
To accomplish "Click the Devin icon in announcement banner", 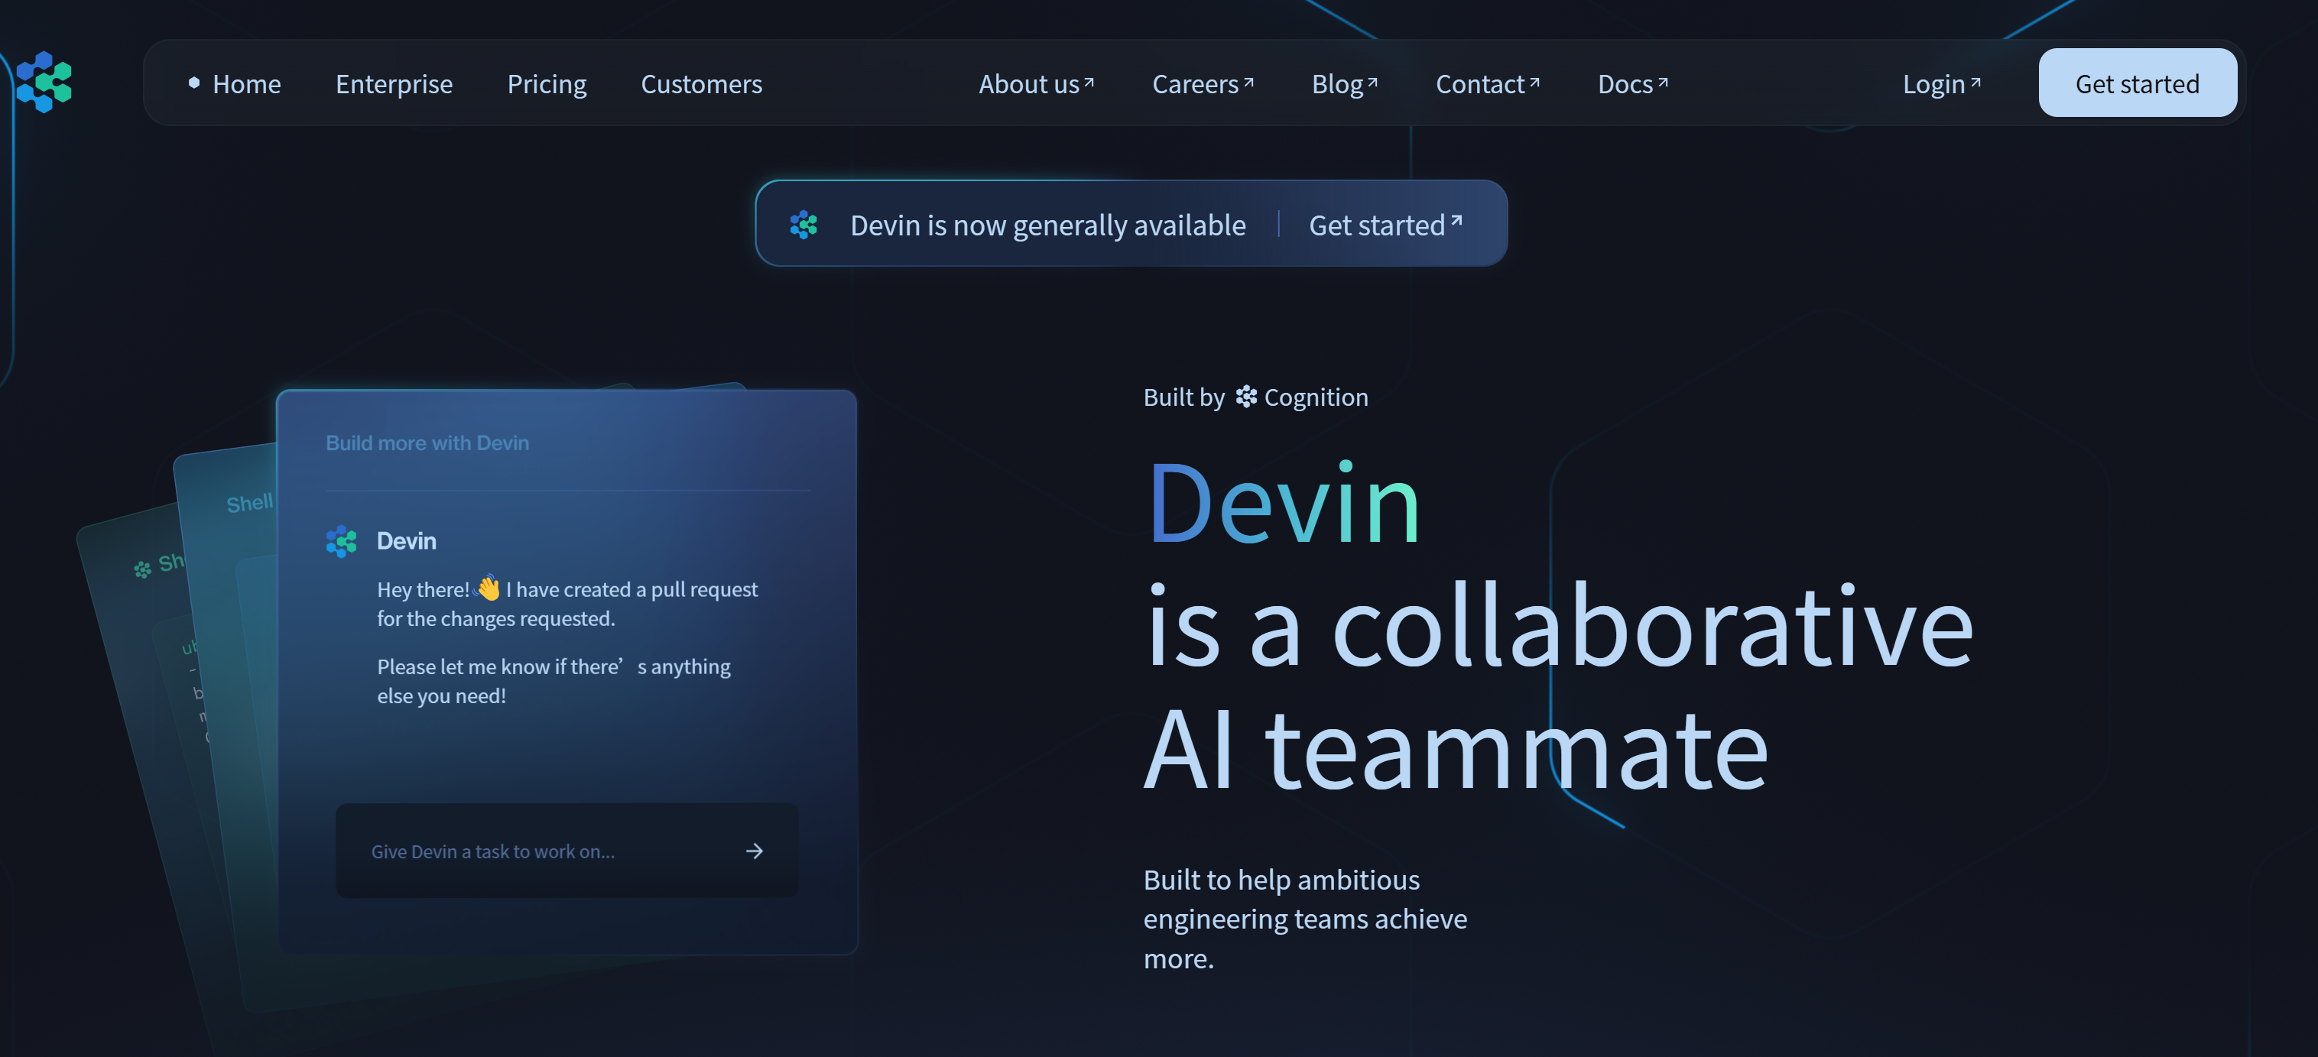I will coord(803,224).
